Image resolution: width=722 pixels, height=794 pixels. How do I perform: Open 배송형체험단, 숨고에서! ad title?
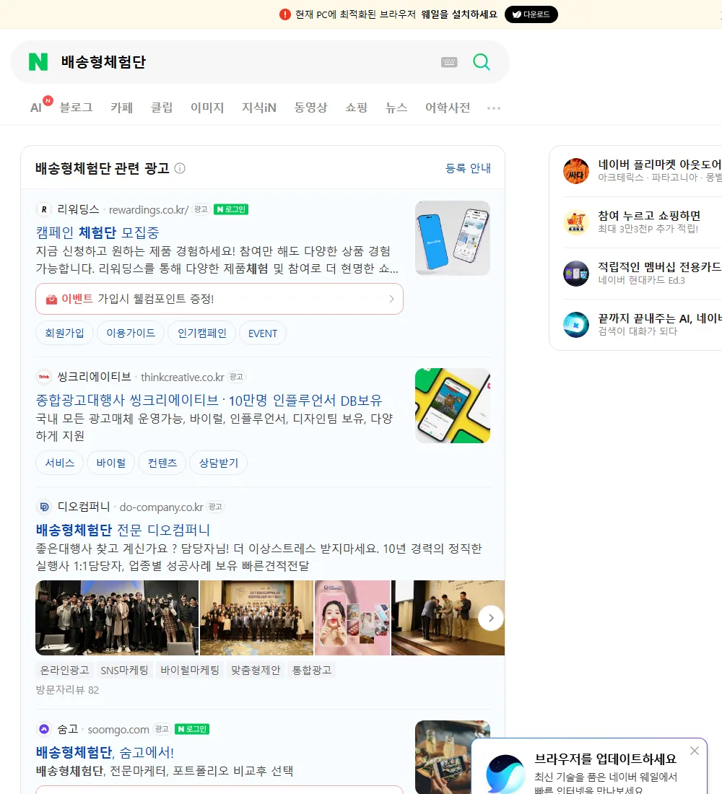click(105, 752)
